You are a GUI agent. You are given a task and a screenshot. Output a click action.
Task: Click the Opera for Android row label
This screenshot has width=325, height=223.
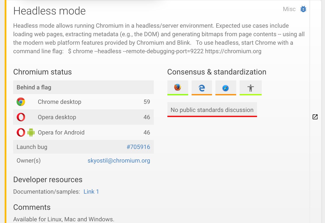pyautogui.click(x=61, y=132)
